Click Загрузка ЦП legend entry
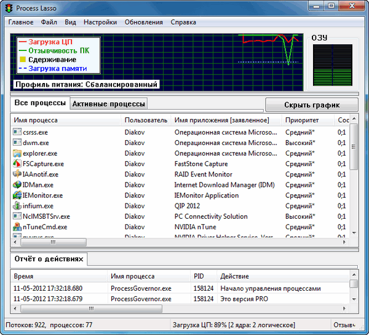The width and height of the screenshot is (369, 335). [x=46, y=42]
